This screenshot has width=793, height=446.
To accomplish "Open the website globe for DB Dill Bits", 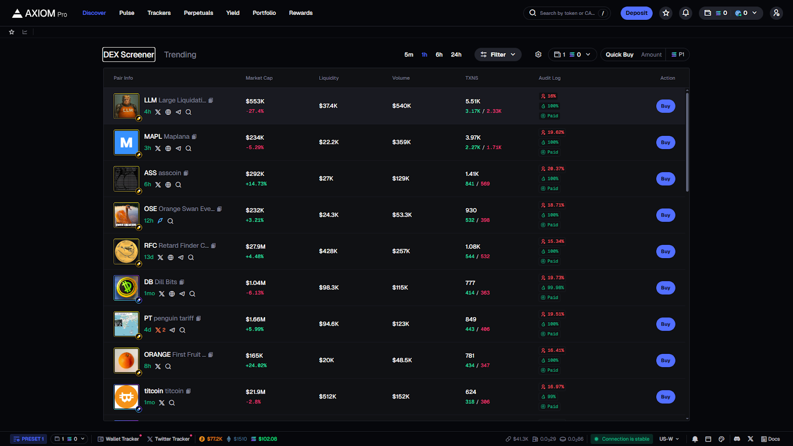I will coord(172,294).
